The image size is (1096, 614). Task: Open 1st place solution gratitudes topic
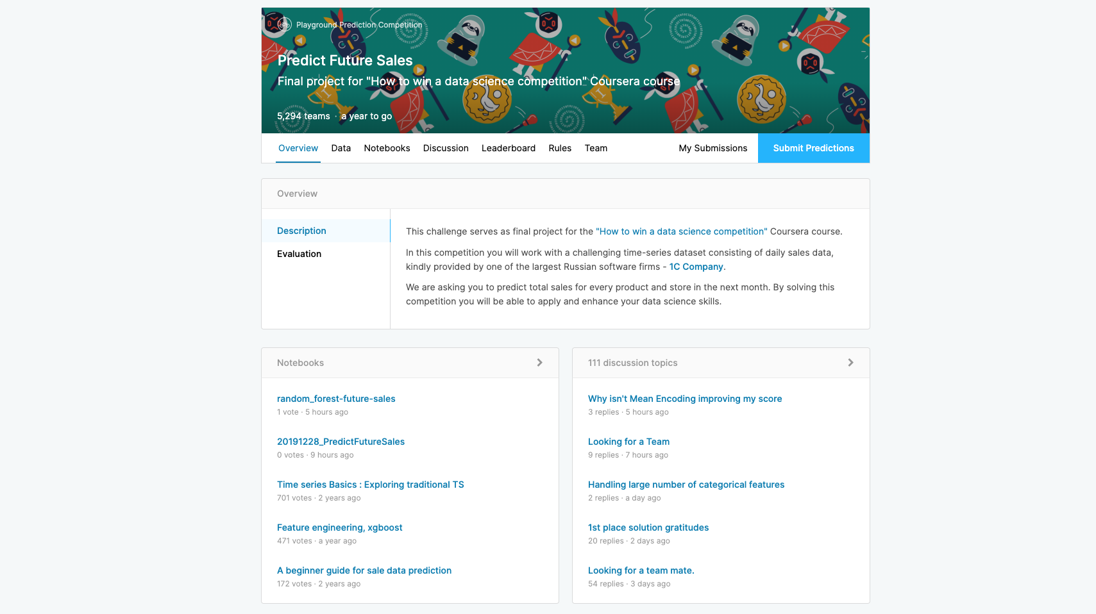pyautogui.click(x=648, y=527)
